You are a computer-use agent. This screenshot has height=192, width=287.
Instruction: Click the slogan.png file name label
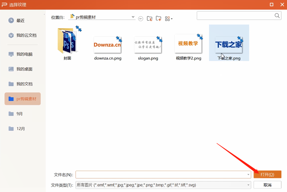click(x=148, y=58)
